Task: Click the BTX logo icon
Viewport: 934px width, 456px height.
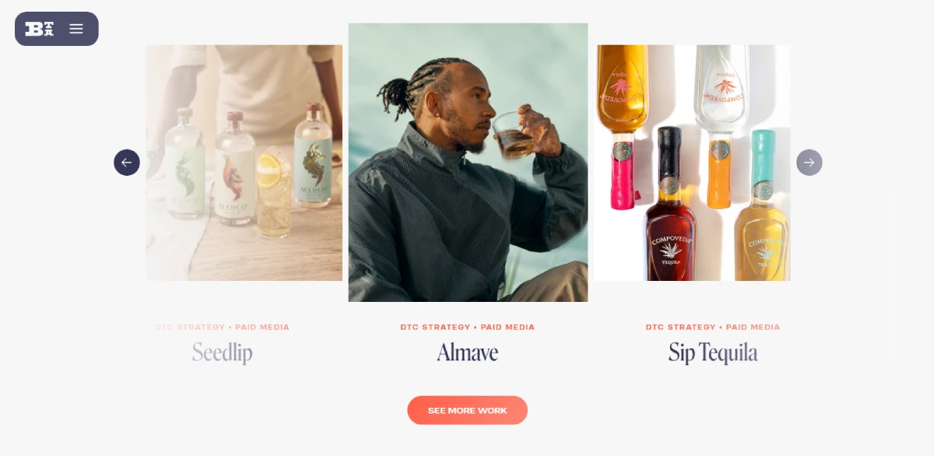Action: coord(39,29)
